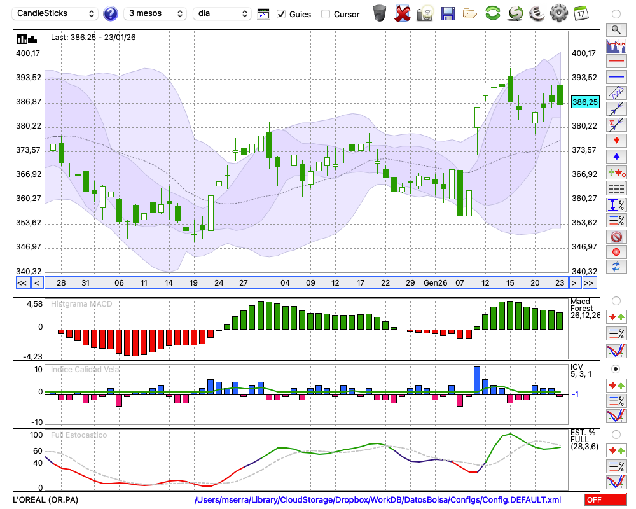Uncheck the Guies checkbox
The height and width of the screenshot is (509, 636).
pos(282,14)
